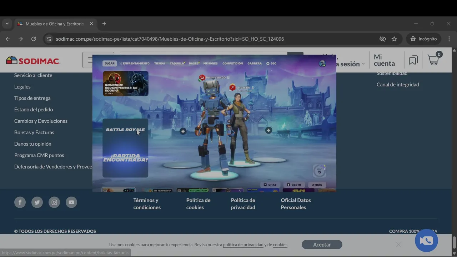Image resolution: width=457 pixels, height=257 pixels.
Task: Open the JUGAR tab in game overlay
Action: (x=110, y=64)
